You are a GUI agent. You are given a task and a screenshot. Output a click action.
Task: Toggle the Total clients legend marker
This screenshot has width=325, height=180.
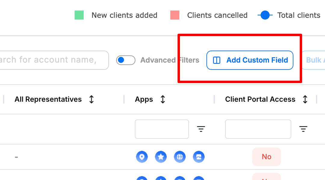265,15
